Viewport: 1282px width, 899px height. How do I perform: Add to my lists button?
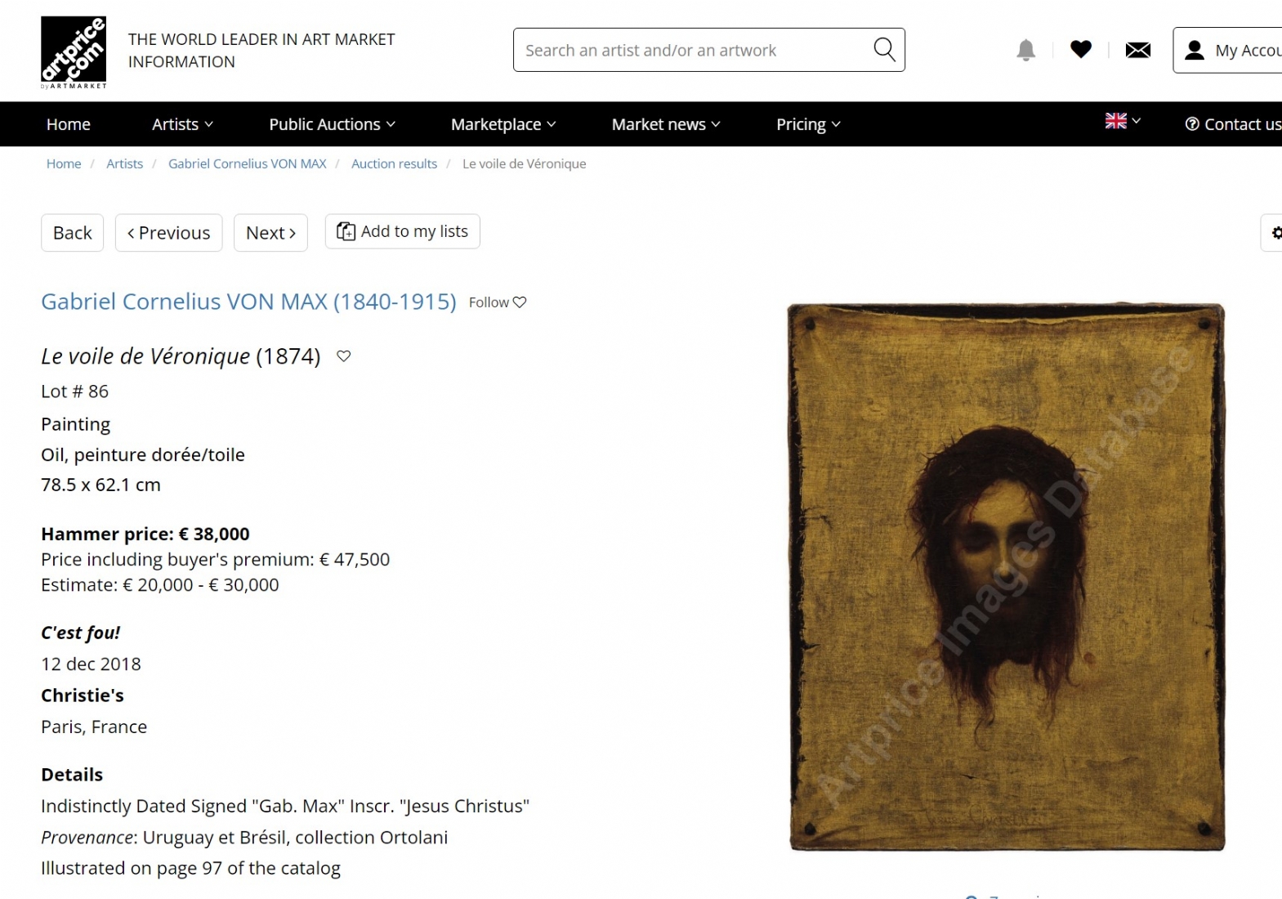coord(403,231)
